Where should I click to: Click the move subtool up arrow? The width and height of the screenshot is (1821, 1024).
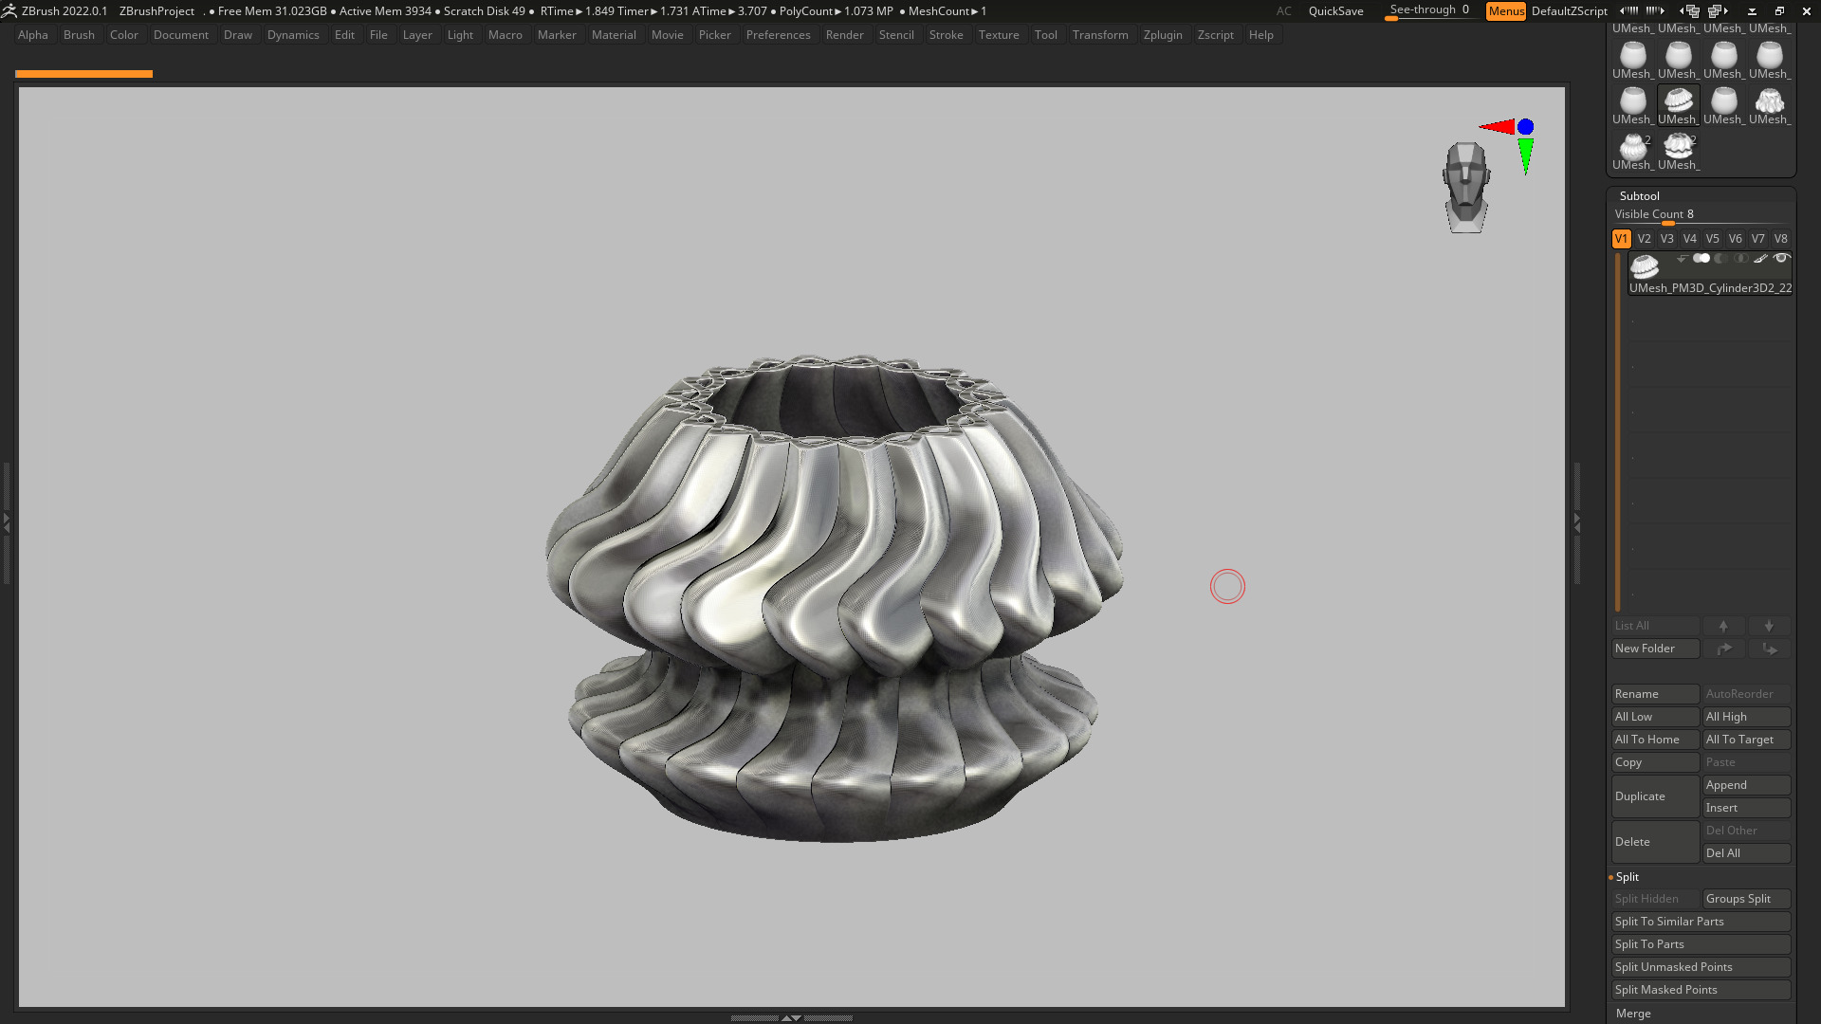(x=1723, y=626)
